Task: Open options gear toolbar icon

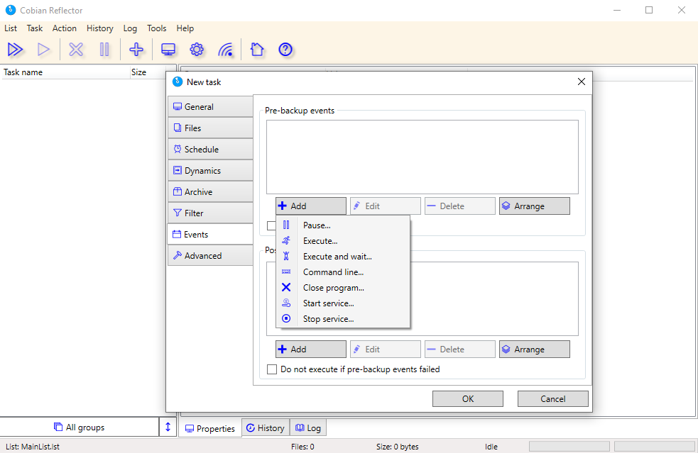Action: tap(197, 50)
